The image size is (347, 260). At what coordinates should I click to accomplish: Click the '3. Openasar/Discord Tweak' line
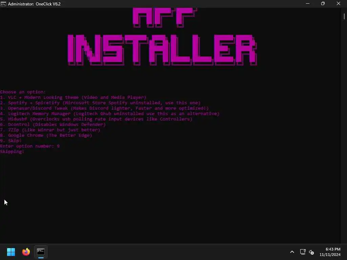104,108
